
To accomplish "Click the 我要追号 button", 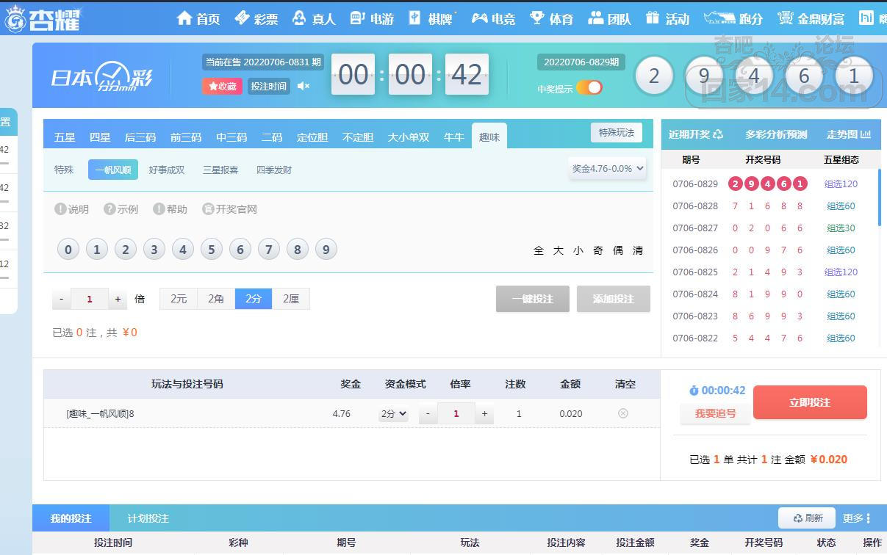I will pos(715,413).
